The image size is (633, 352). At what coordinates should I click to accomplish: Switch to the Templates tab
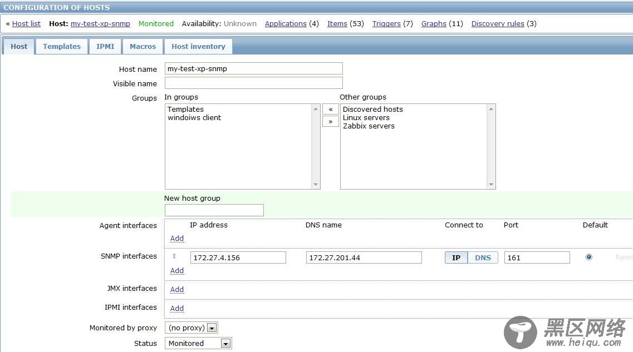coord(62,46)
